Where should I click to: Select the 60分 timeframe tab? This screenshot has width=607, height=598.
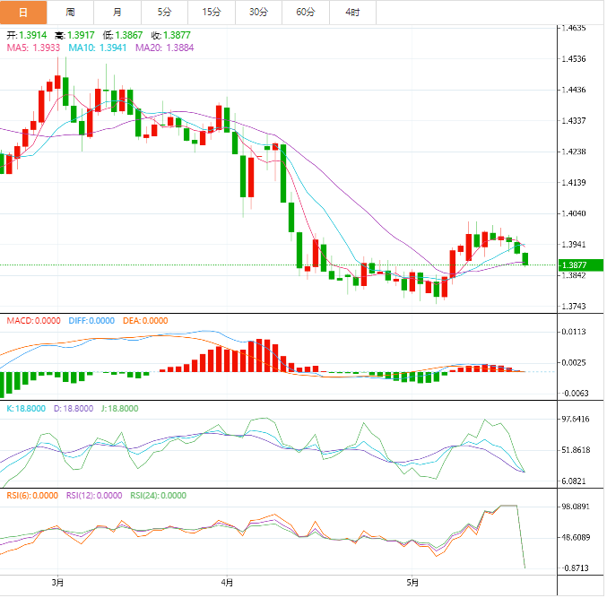click(x=306, y=13)
